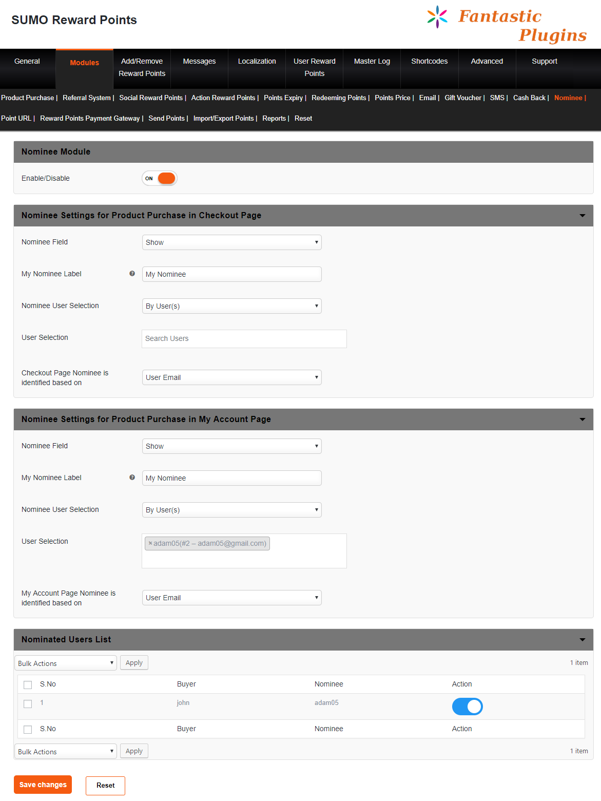Go to Redeeming Points module
The image size is (601, 801).
click(339, 98)
